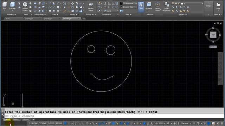Toggle polar tracking in status bar
Image resolution: width=225 pixels, height=126 pixels.
click(x=87, y=123)
